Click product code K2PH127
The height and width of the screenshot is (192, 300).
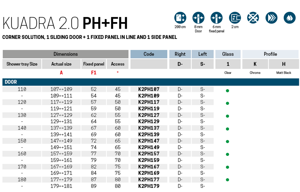(x=149, y=115)
